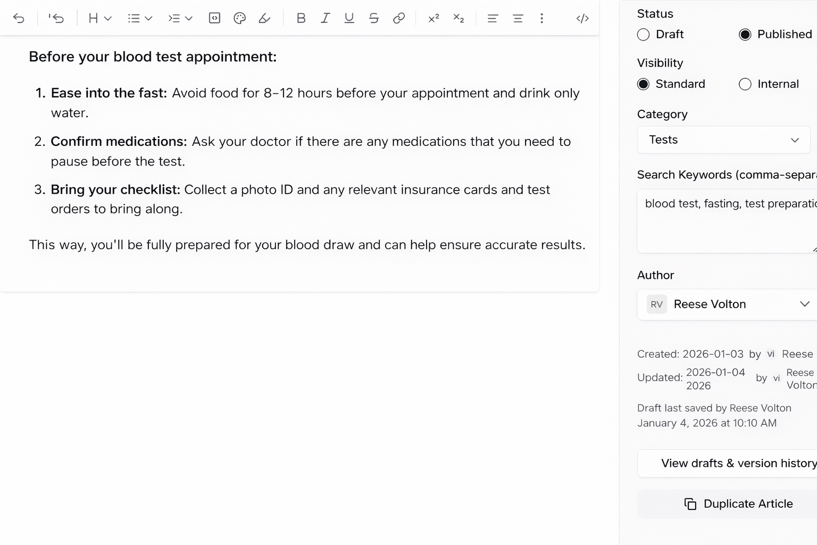Open the Author Reese Volton dropdown
This screenshot has width=817, height=545.
pos(727,304)
